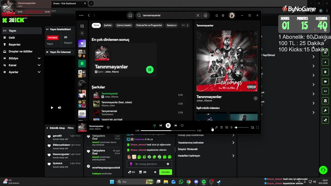The image size is (331, 186).
Task: Open Discord from the taskbar
Action: point(196,182)
